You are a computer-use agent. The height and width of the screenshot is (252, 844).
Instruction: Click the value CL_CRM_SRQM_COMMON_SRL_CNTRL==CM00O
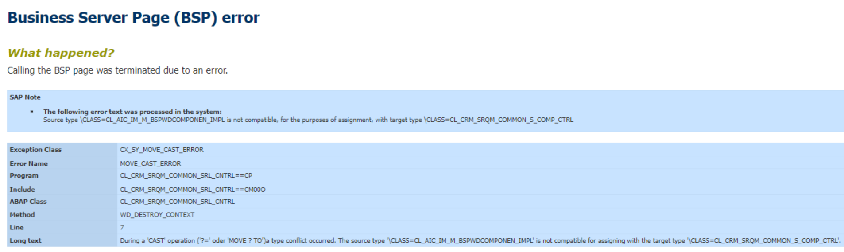tap(193, 190)
